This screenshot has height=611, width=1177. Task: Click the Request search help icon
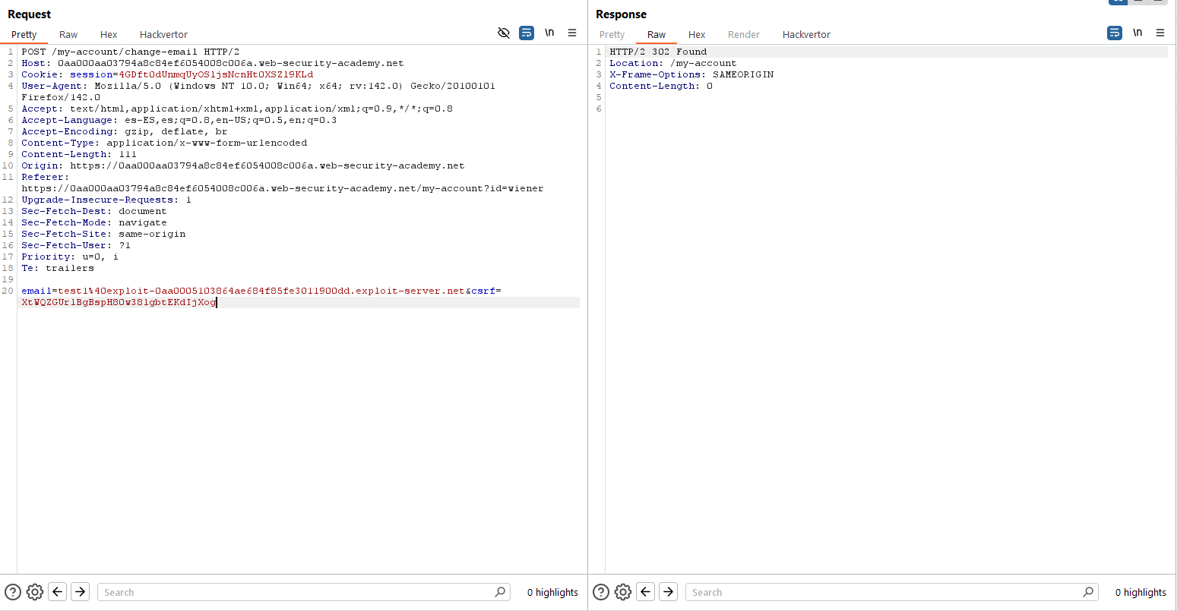(x=13, y=592)
